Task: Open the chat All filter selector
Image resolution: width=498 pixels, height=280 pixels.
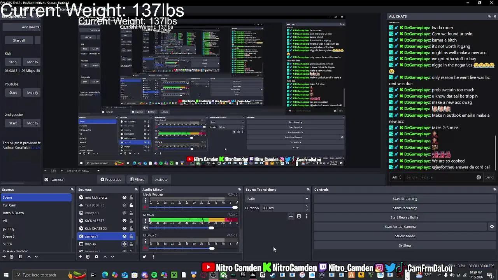Action: pyautogui.click(x=397, y=177)
